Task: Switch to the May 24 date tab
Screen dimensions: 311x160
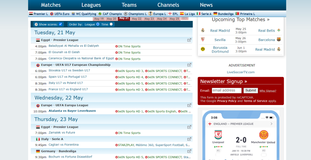Action: click(x=162, y=19)
